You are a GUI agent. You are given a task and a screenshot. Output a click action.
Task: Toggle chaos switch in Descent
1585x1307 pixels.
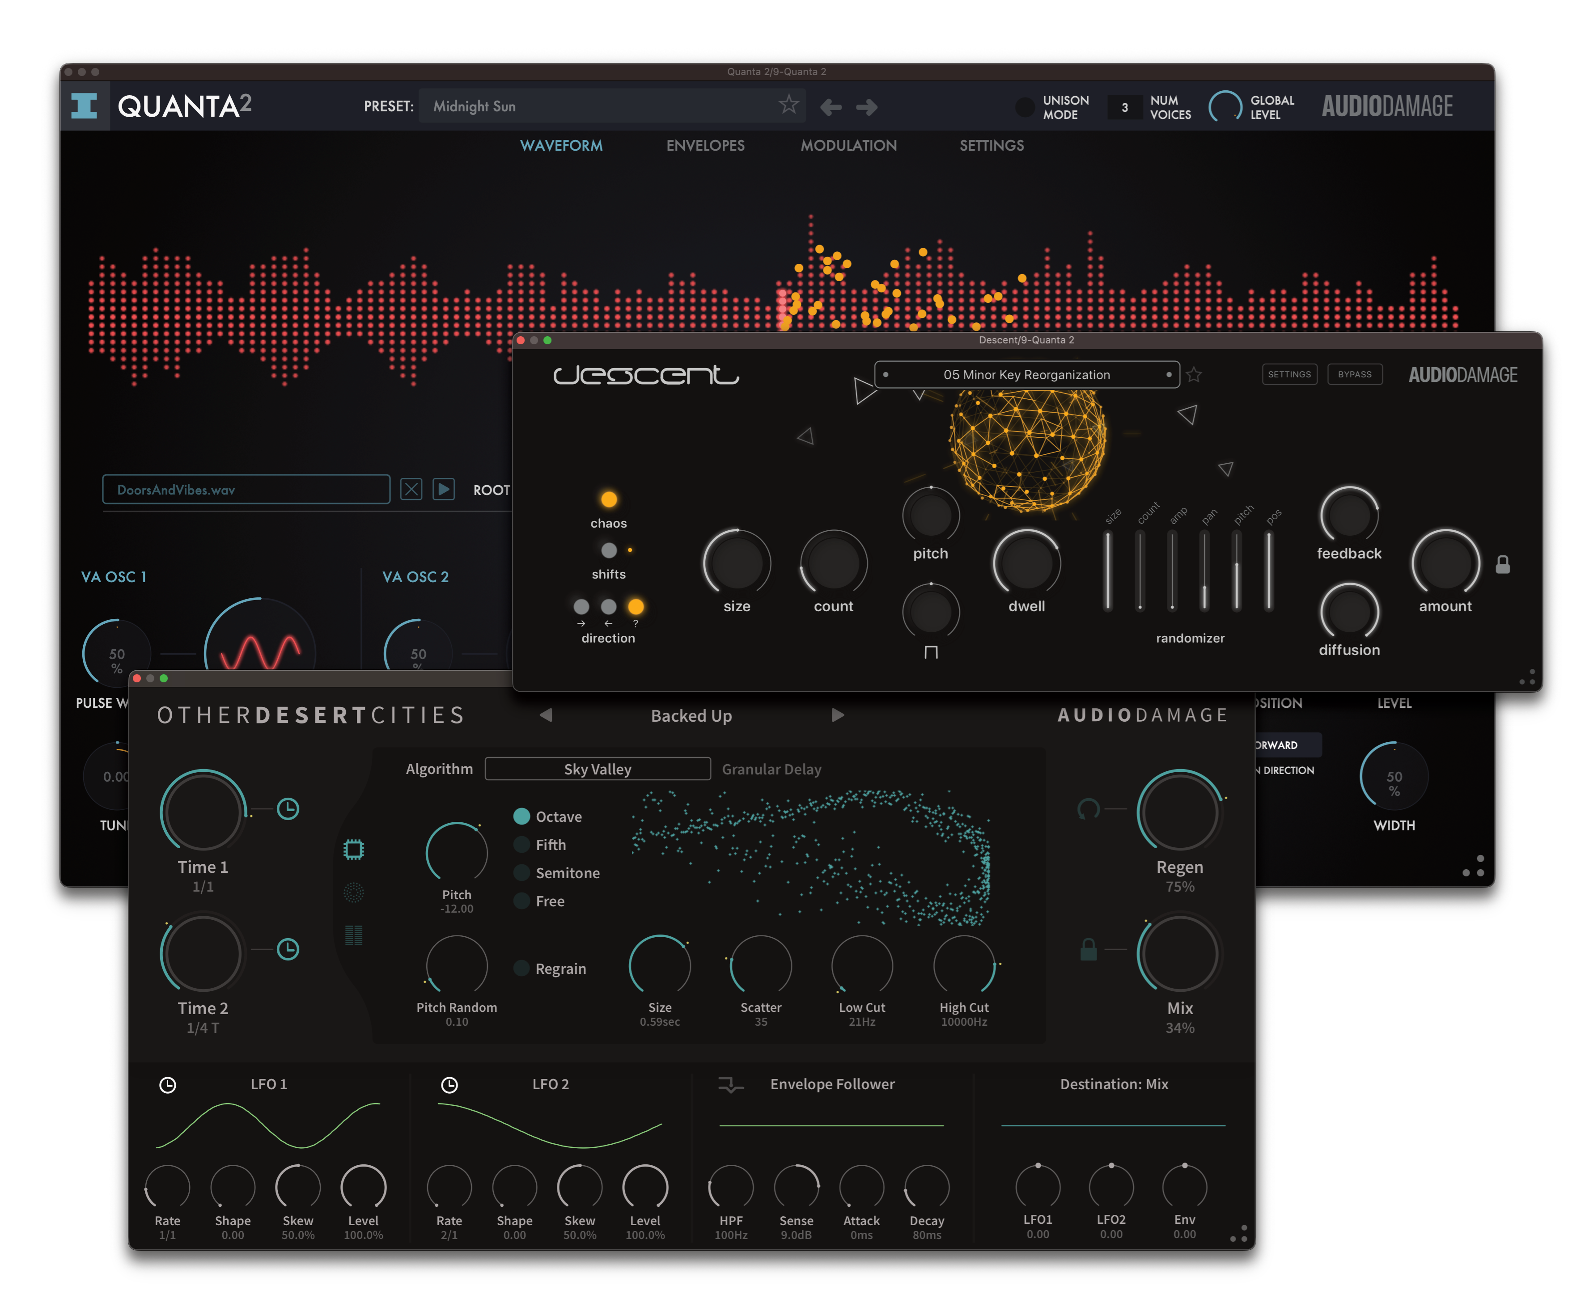[x=608, y=499]
